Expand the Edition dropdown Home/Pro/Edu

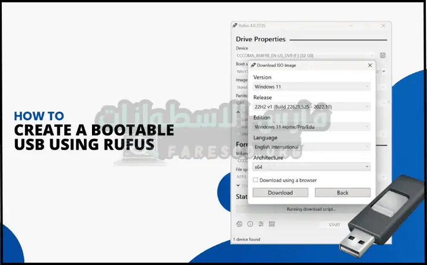point(311,127)
